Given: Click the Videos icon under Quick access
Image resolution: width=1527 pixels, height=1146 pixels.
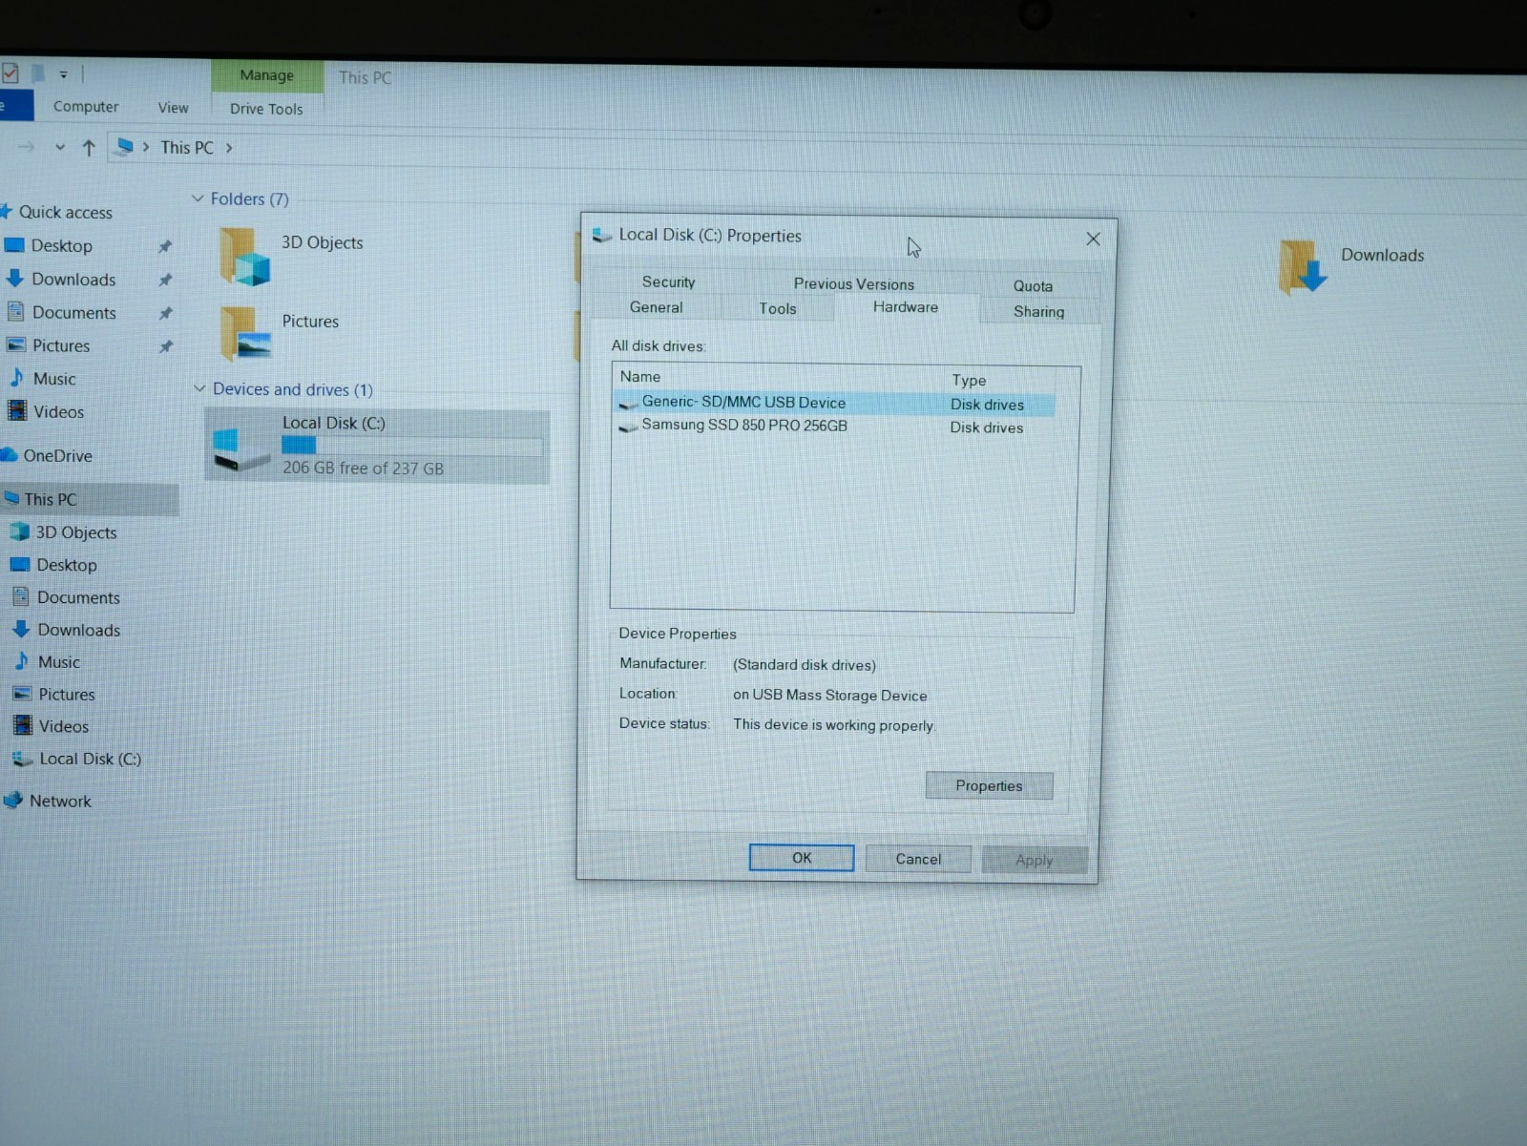Looking at the screenshot, I should pyautogui.click(x=17, y=411).
